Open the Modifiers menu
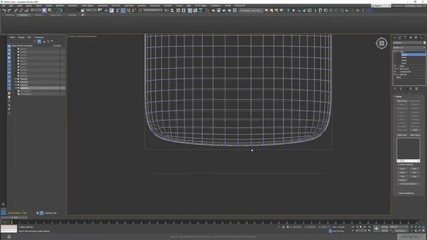The height and width of the screenshot is (240, 427). pos(60,5)
